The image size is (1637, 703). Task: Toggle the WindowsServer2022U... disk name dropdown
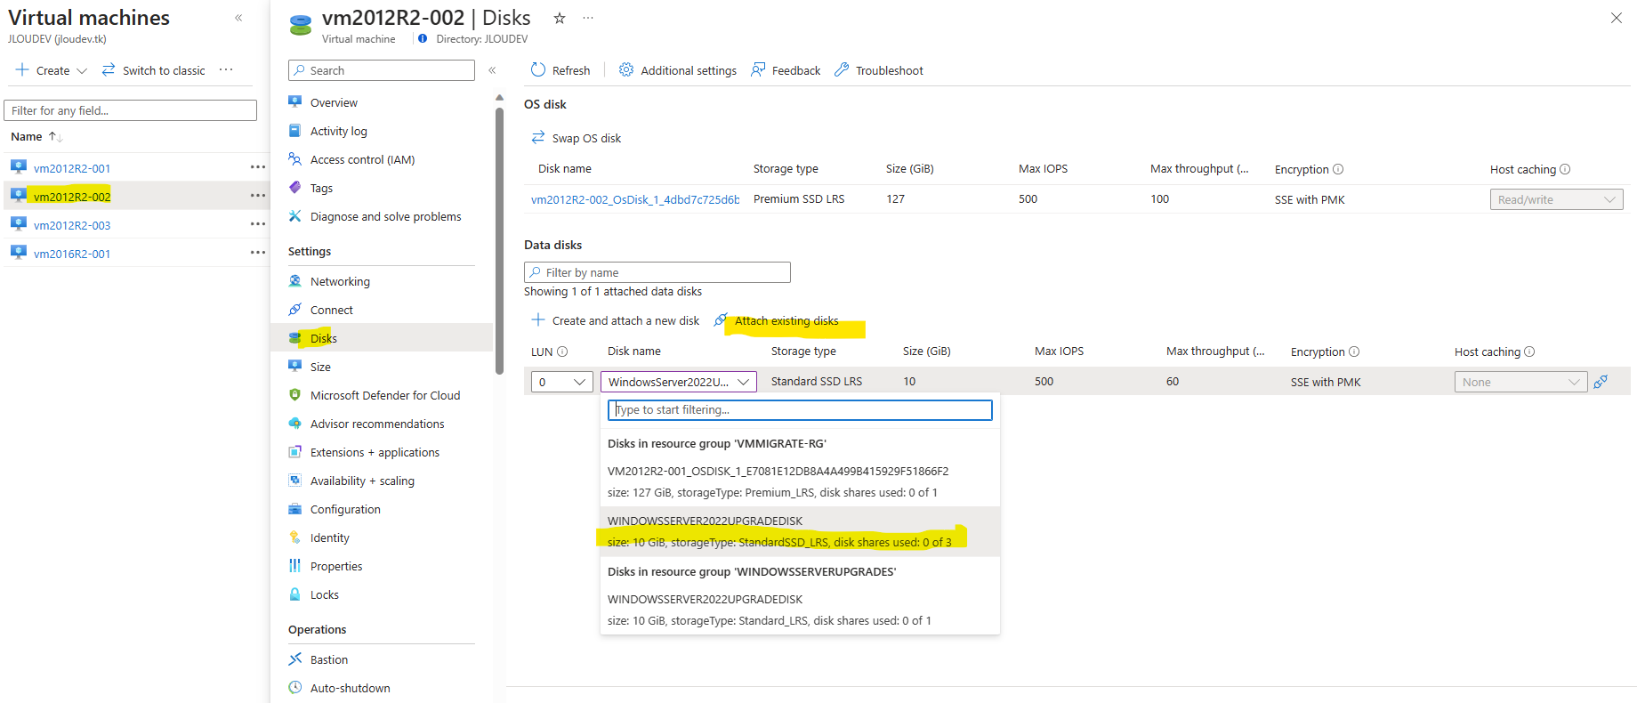(x=679, y=382)
